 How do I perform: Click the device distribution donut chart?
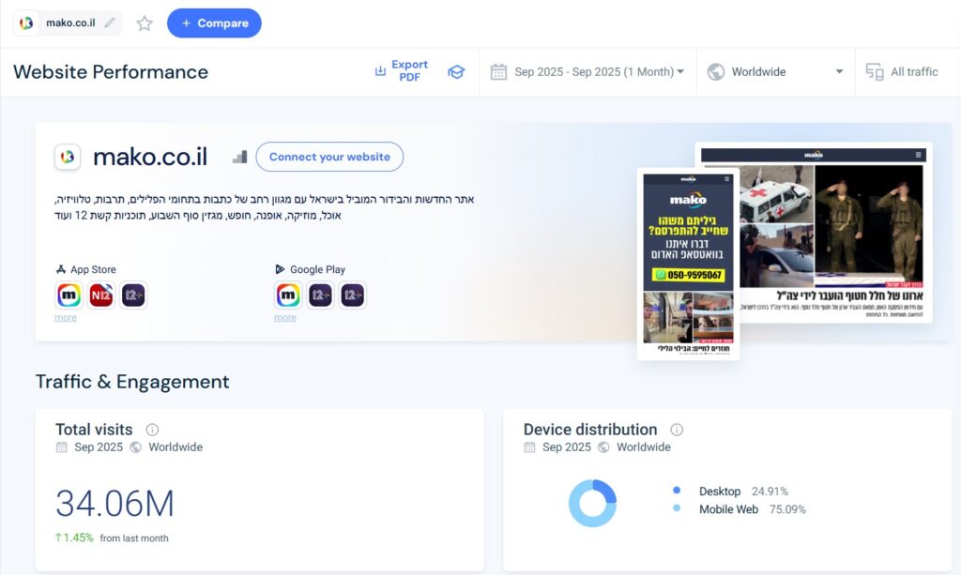(x=593, y=504)
